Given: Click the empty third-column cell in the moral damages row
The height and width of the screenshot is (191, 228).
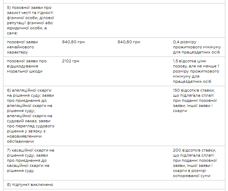Looking at the screenshot, I should (x=142, y=71).
